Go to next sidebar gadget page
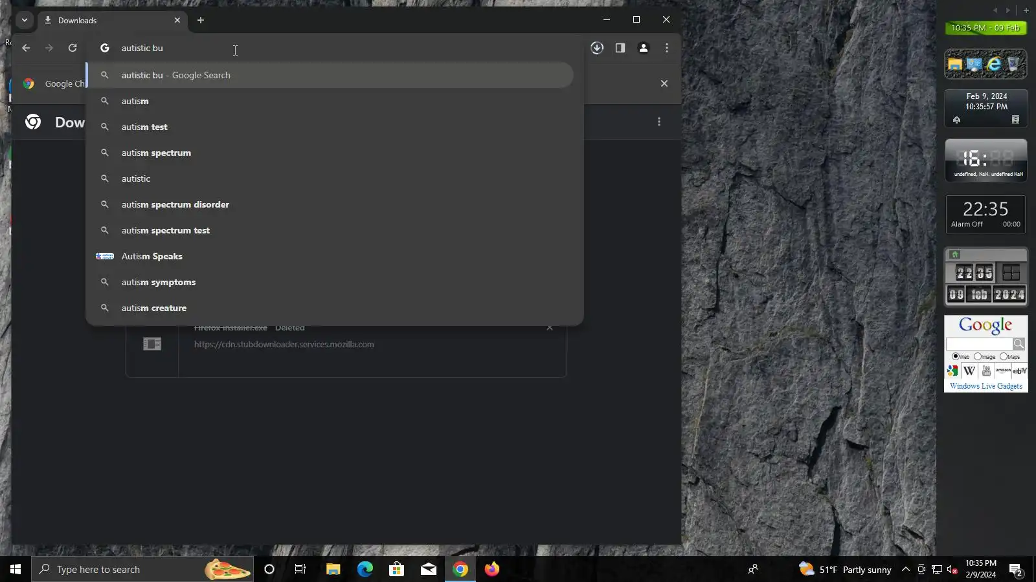This screenshot has height=582, width=1036. 1008,10
